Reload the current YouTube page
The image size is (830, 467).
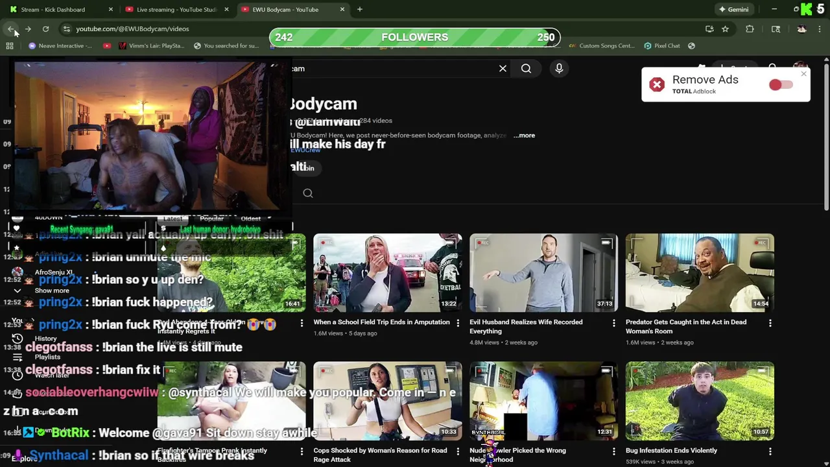45,29
